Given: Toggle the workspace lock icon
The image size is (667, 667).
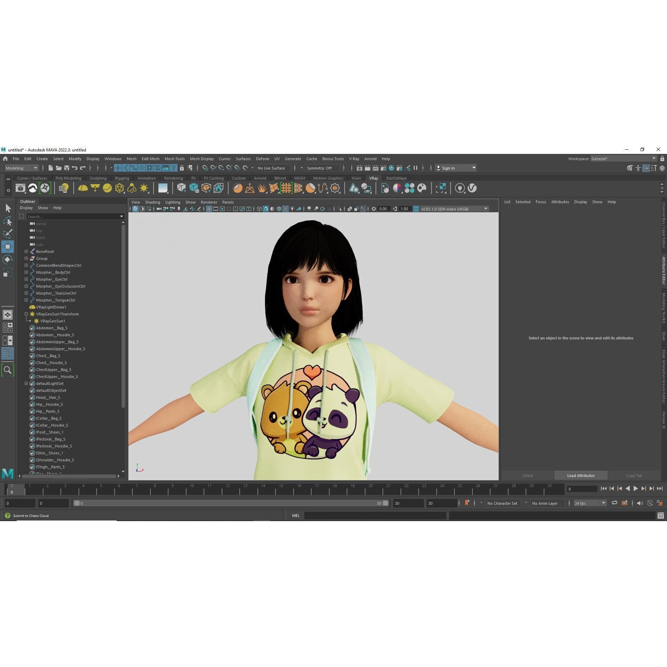Looking at the screenshot, I should pyautogui.click(x=662, y=159).
